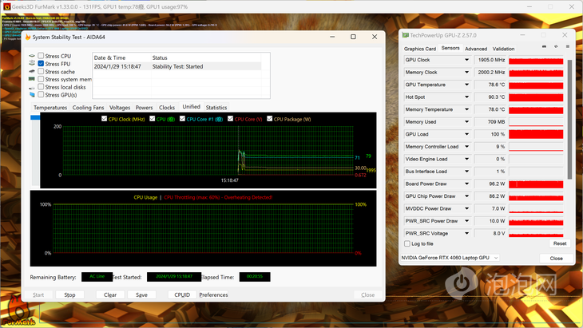
Task: Select the Stability Test: Started log row
Action: pyautogui.click(x=177, y=66)
